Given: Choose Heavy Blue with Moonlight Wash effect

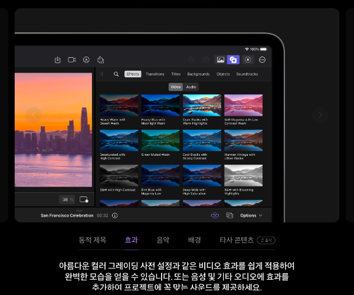Looking at the screenshot, I should pyautogui.click(x=160, y=110).
